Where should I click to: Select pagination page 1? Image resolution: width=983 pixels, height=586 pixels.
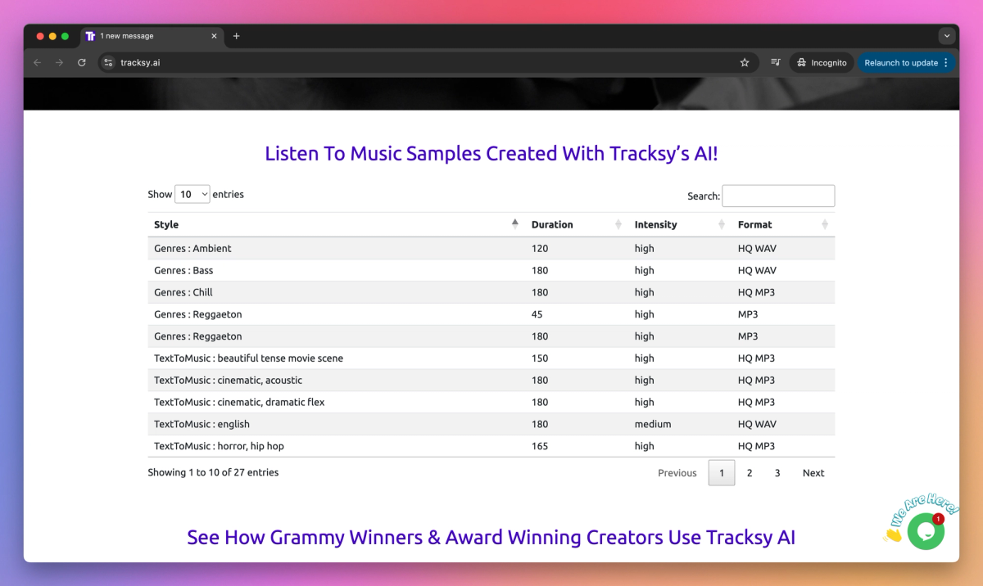(x=722, y=473)
